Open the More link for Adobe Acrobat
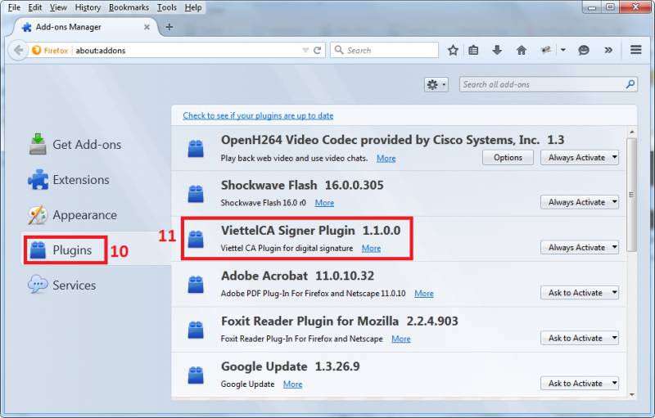 [x=424, y=294]
